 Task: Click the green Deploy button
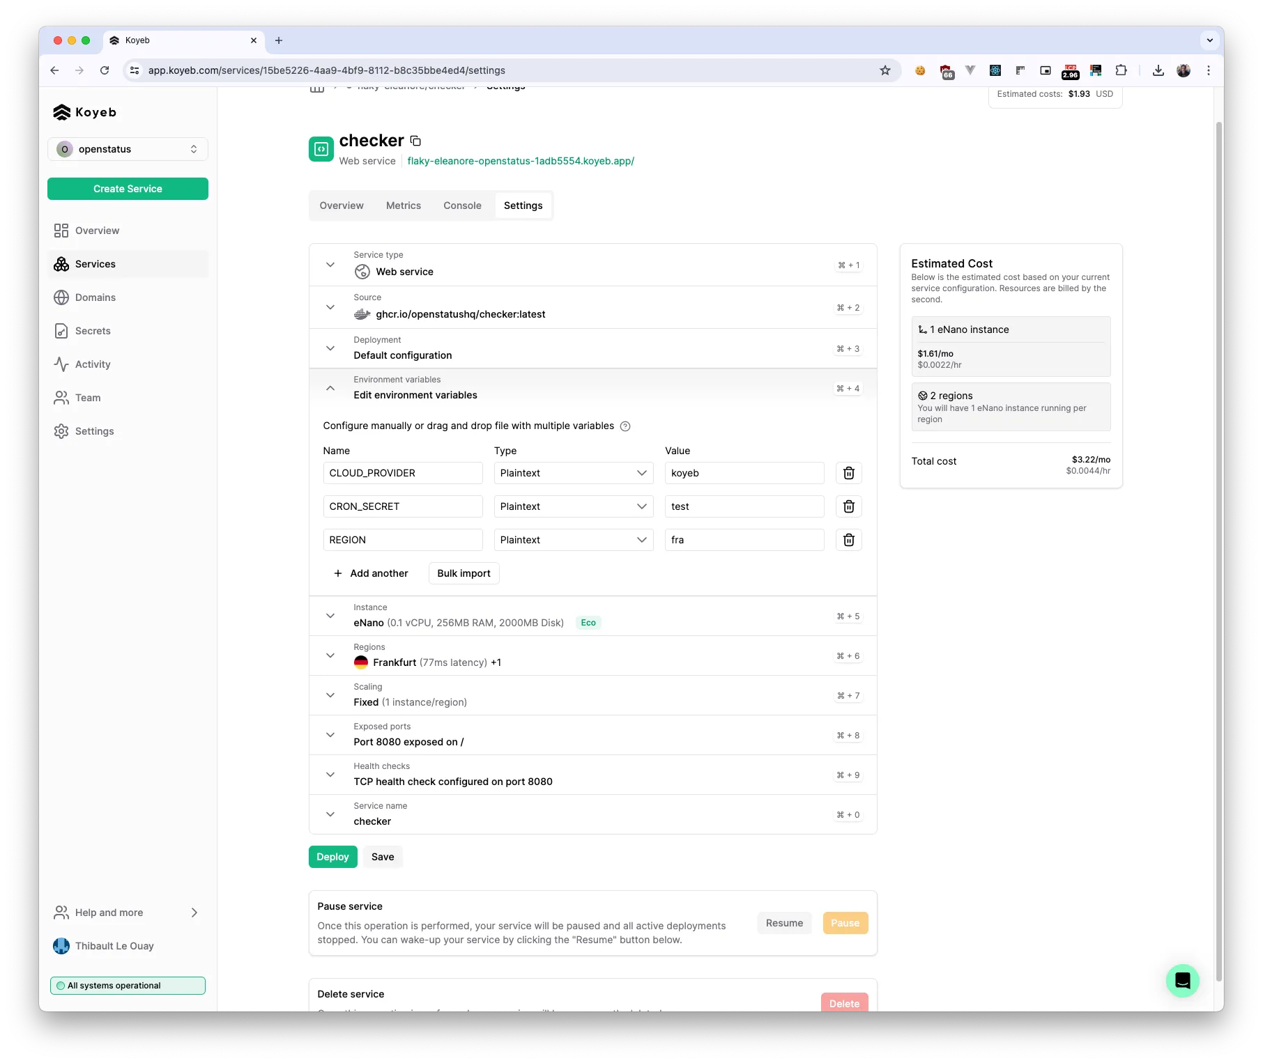[332, 857]
